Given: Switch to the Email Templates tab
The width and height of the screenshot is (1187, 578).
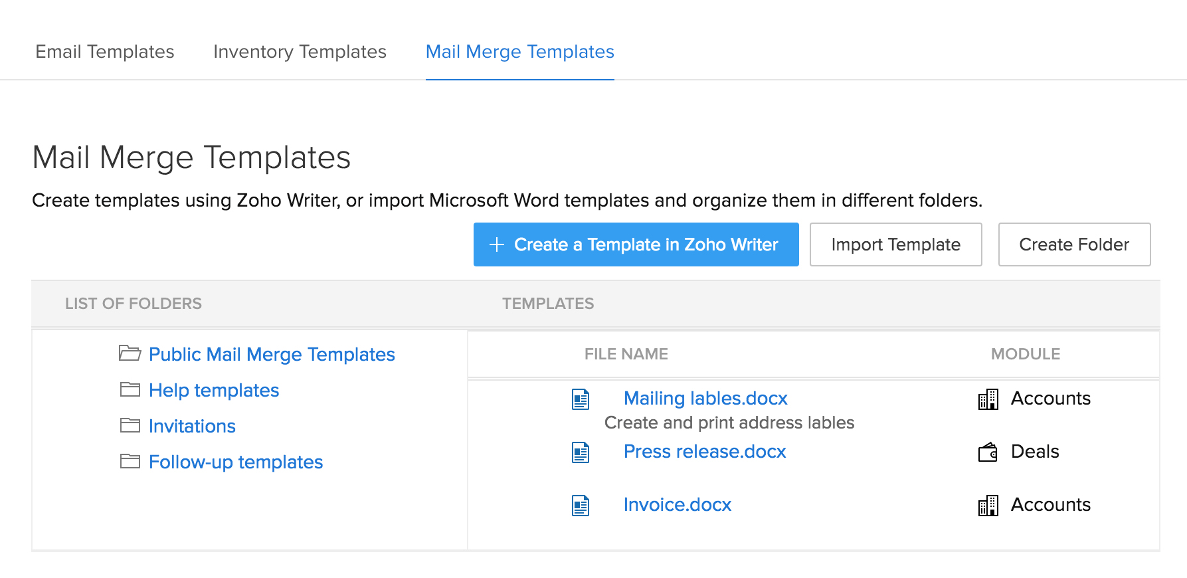Looking at the screenshot, I should coord(105,52).
